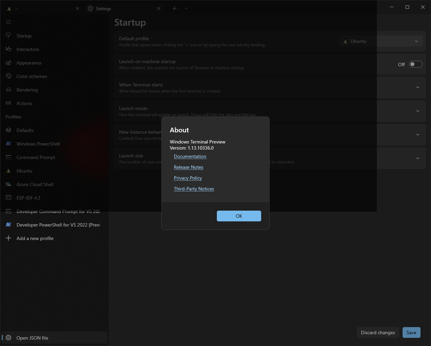Click the plus icon for Add a new profile
Image resolution: width=431 pixels, height=346 pixels.
click(x=8, y=238)
